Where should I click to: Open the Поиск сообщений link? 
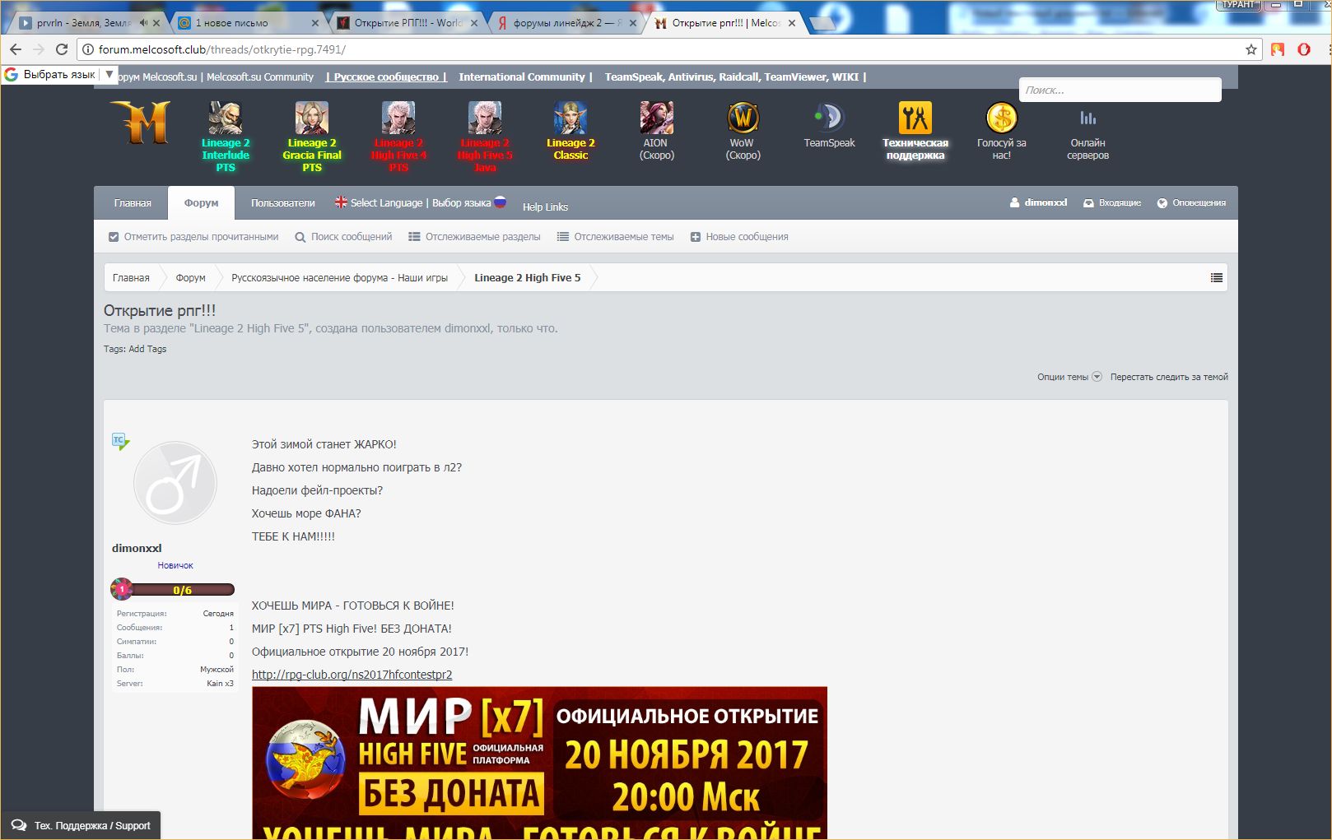point(343,237)
